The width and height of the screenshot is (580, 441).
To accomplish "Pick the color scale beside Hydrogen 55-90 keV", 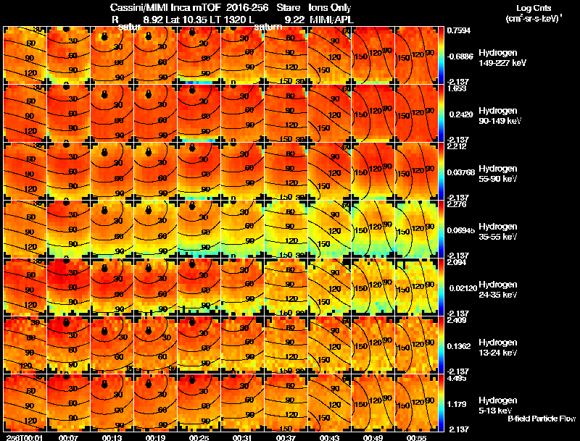I will coord(441,171).
